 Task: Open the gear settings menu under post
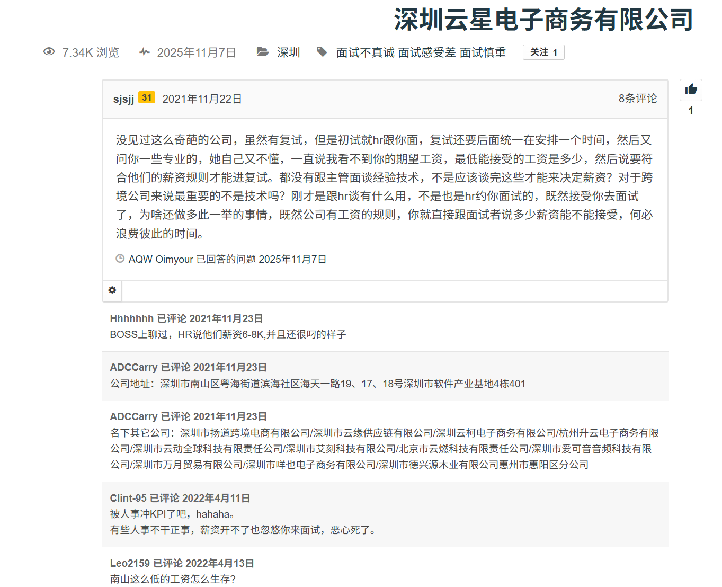click(112, 290)
